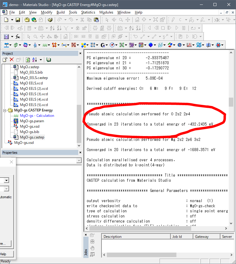Click the New item icon in Project panel
Screen dimensions: 236x264
pos(5,59)
